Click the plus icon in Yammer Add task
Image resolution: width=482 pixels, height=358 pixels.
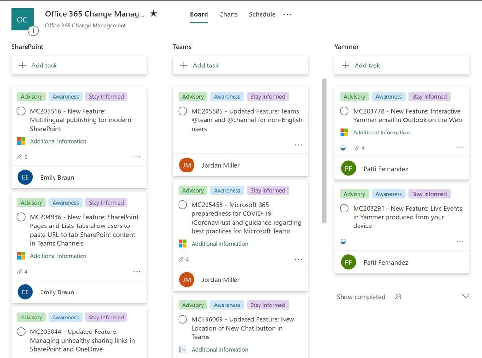click(345, 65)
